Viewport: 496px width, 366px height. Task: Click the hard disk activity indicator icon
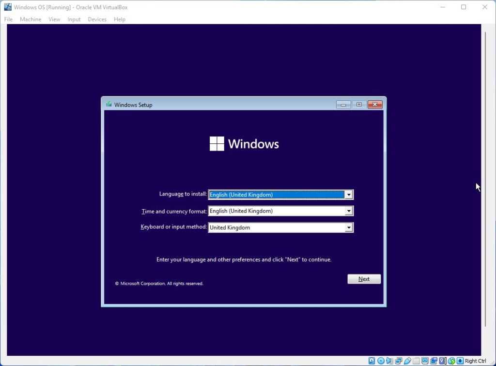tap(372, 361)
